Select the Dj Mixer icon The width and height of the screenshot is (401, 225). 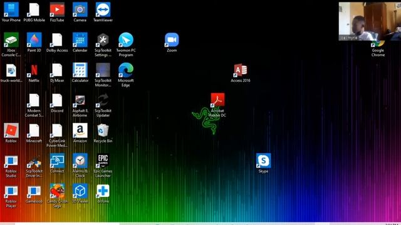pos(57,70)
